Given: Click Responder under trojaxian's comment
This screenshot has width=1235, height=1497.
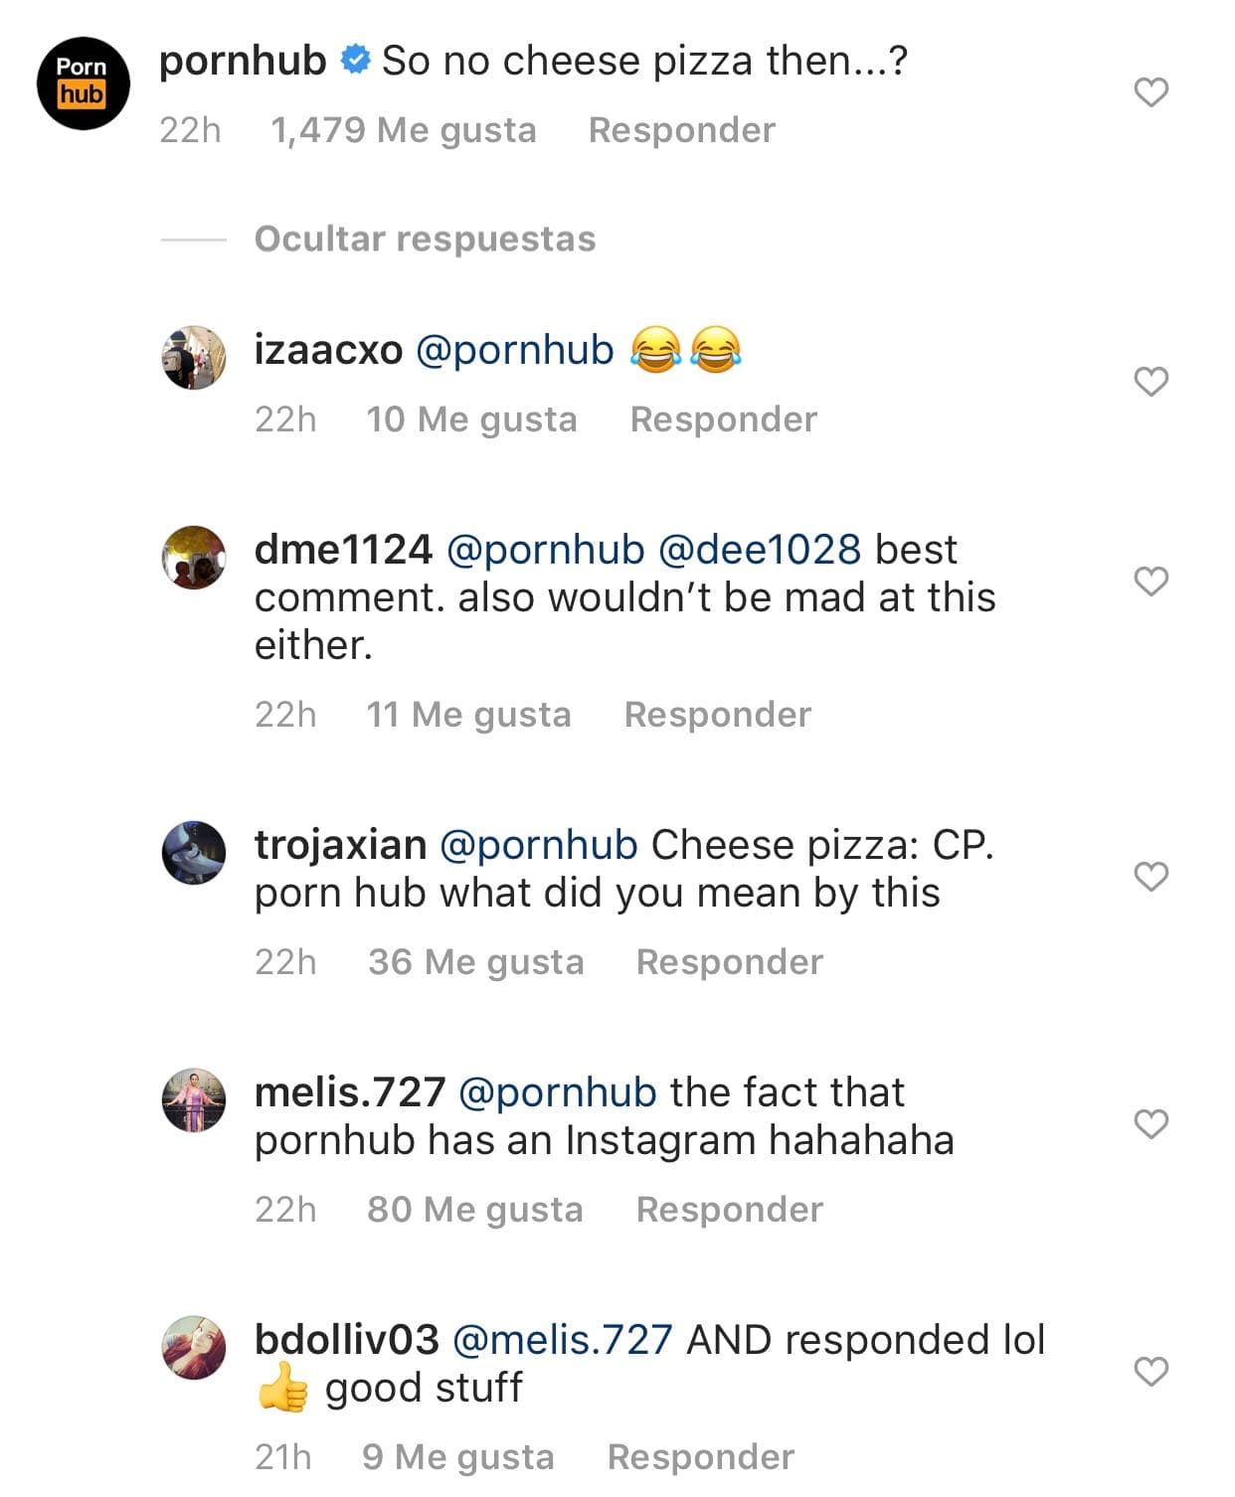Looking at the screenshot, I should [728, 960].
